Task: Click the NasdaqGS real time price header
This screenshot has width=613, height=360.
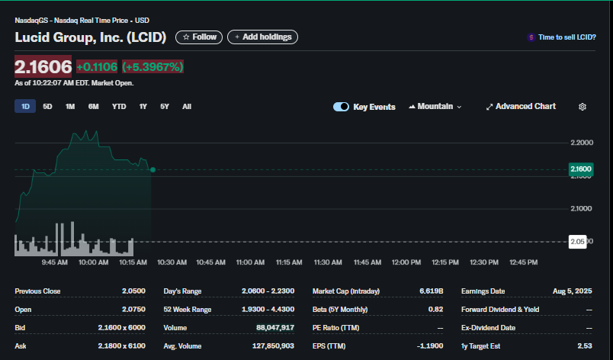Action: [x=82, y=21]
